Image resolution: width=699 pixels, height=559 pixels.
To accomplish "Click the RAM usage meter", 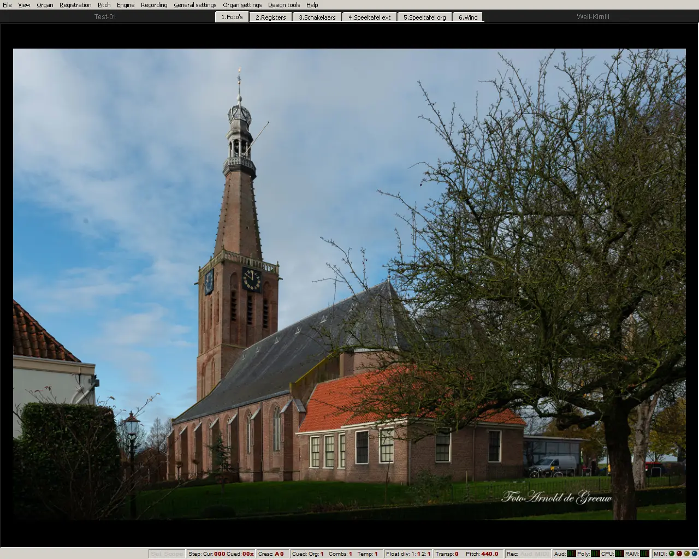I will pyautogui.click(x=644, y=554).
